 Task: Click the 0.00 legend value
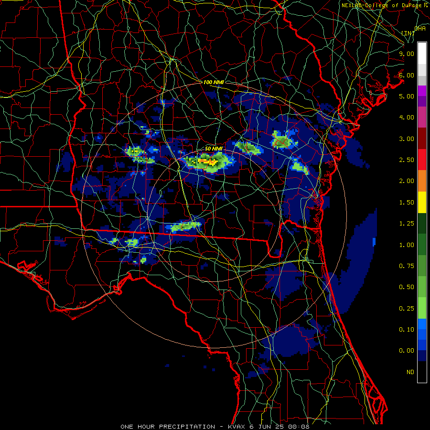(x=407, y=351)
